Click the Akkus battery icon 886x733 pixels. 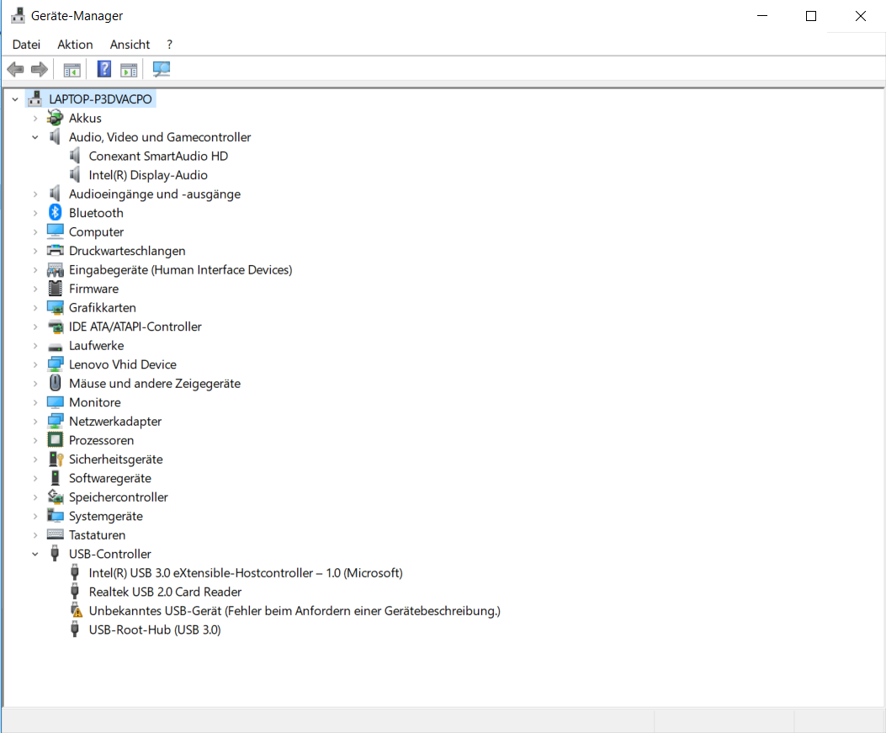(x=56, y=119)
